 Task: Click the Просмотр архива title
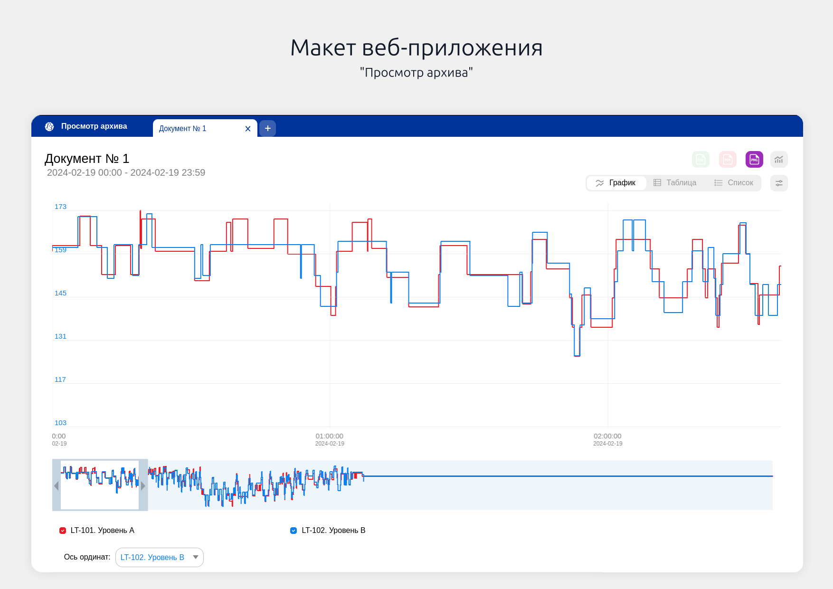94,126
